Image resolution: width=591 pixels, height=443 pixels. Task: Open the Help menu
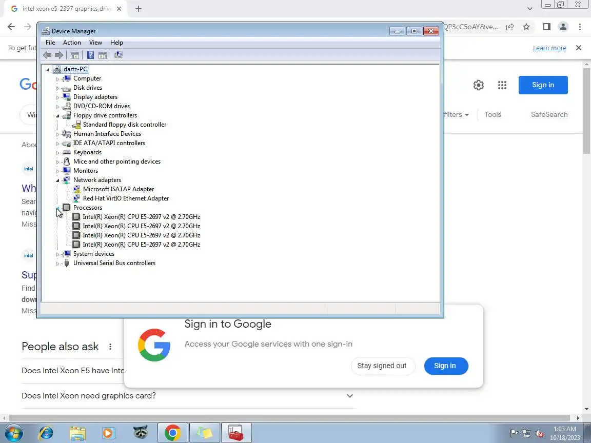(116, 43)
